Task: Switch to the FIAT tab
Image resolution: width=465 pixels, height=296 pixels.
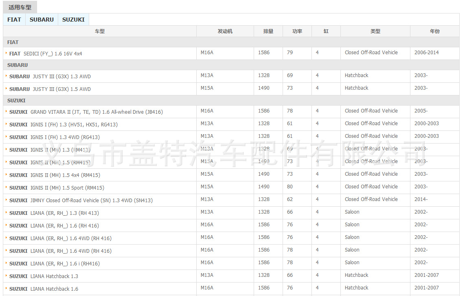Action: (14, 20)
